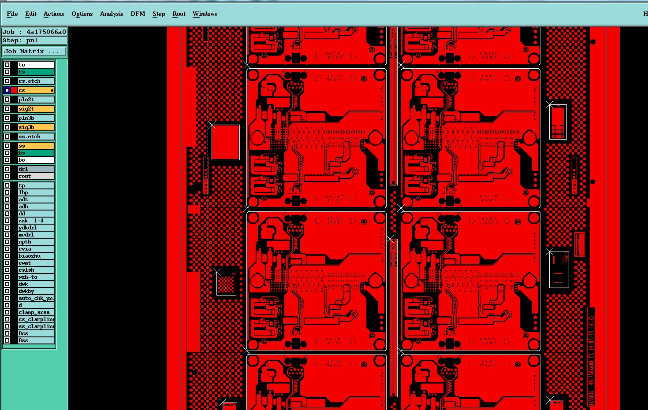
Task: Toggle the active cs layer checkbox
Action: click(7, 90)
